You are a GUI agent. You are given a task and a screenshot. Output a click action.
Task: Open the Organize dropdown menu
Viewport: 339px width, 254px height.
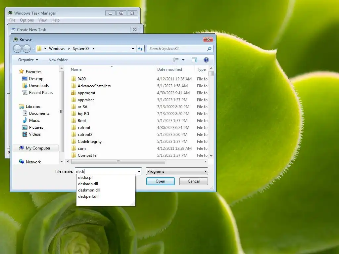(x=28, y=60)
